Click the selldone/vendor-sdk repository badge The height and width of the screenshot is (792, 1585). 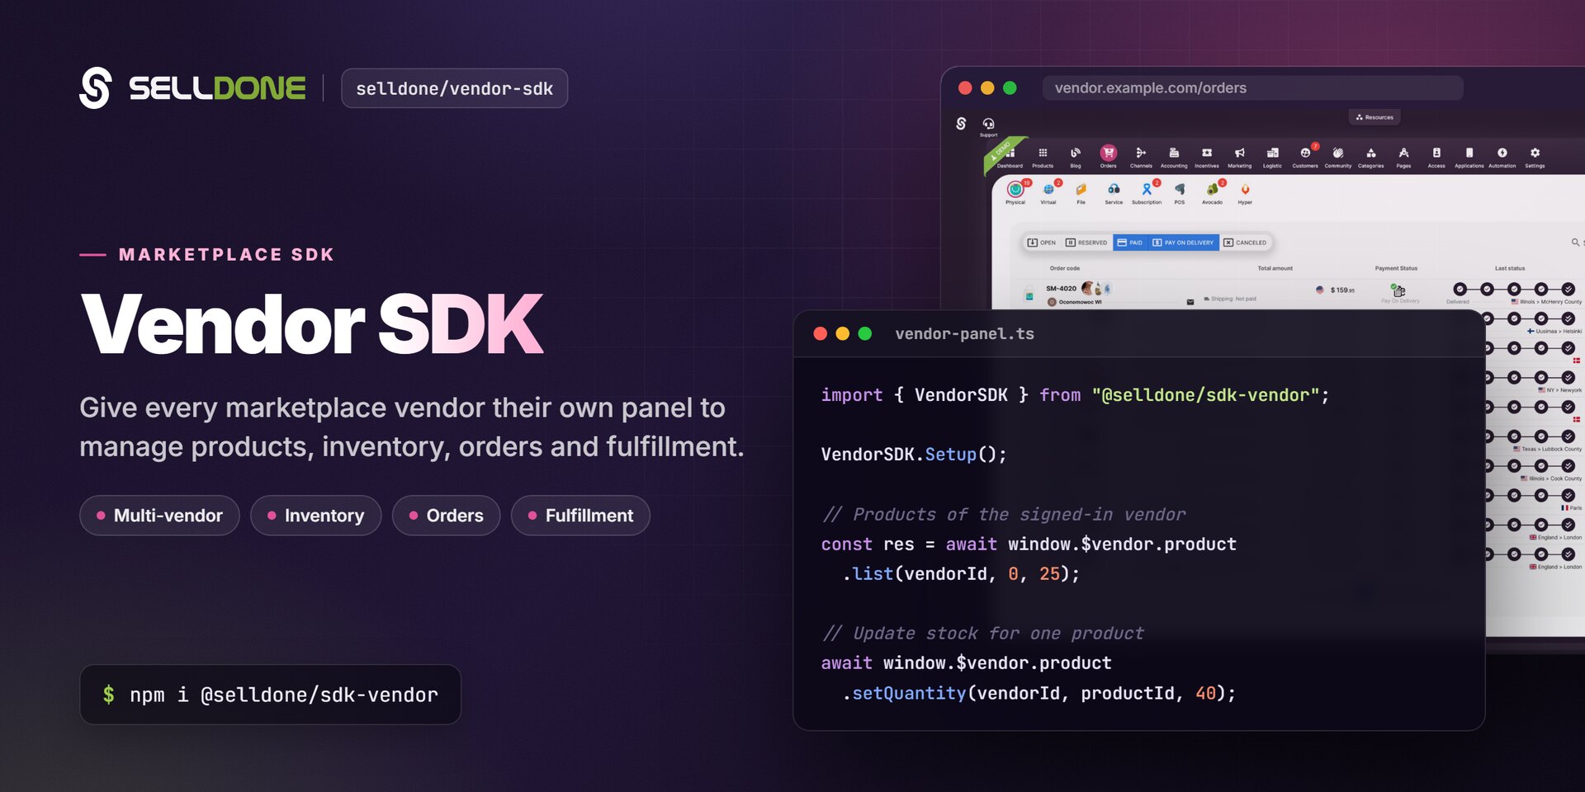(454, 88)
